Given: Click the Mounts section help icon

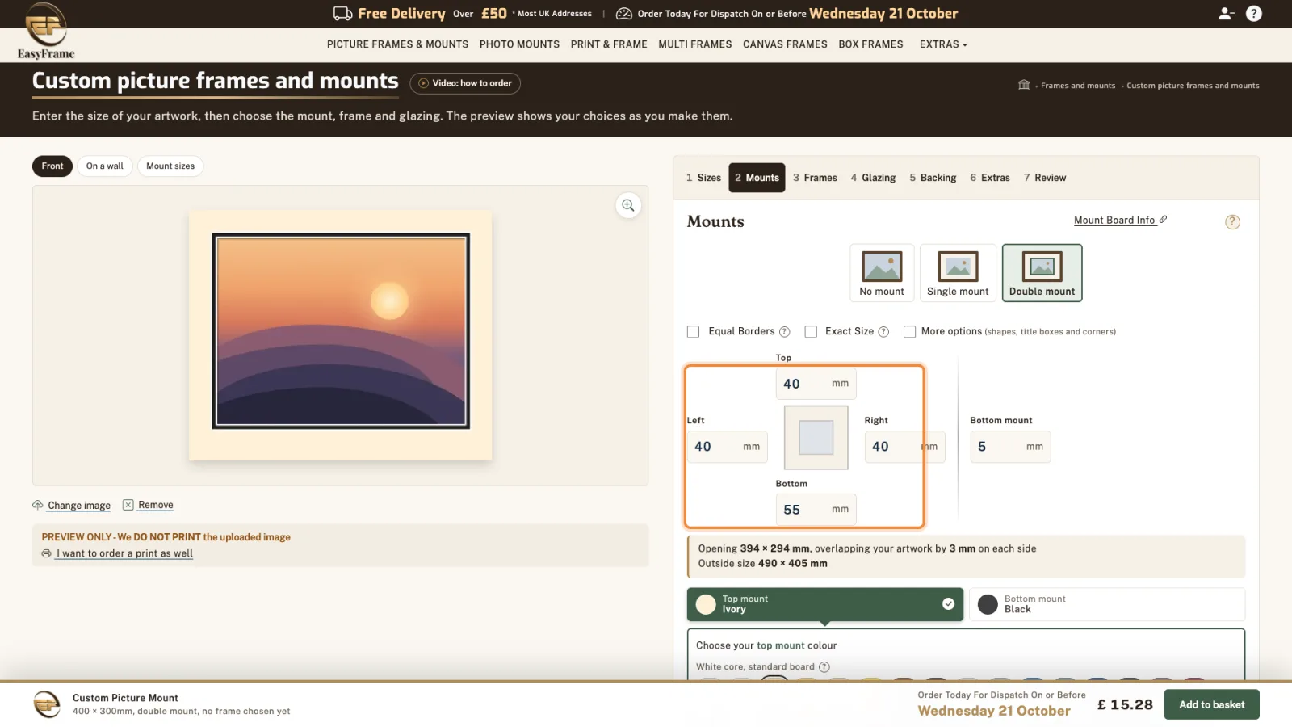Looking at the screenshot, I should tap(1232, 222).
